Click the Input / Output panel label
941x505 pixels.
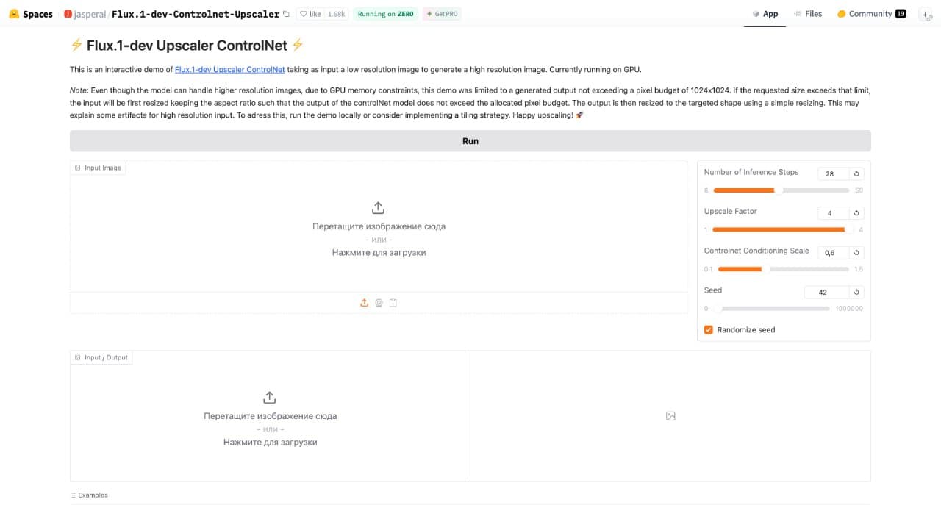pyautogui.click(x=101, y=357)
